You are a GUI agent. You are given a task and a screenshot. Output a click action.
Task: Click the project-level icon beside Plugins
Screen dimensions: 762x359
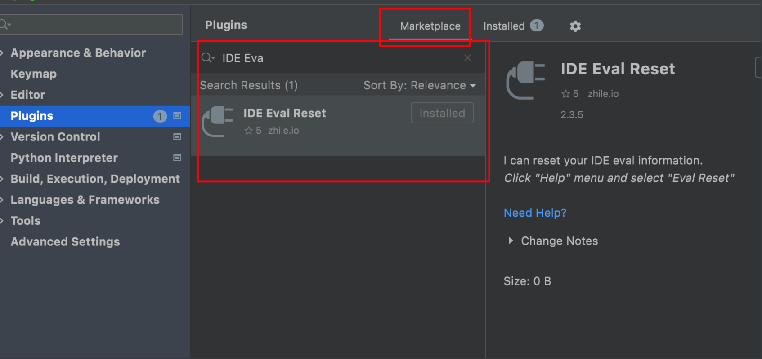[177, 116]
